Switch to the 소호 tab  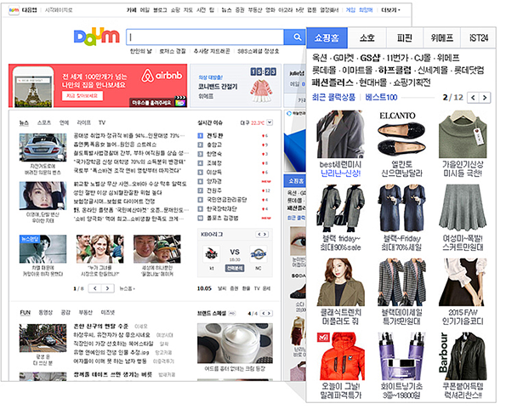(367, 38)
